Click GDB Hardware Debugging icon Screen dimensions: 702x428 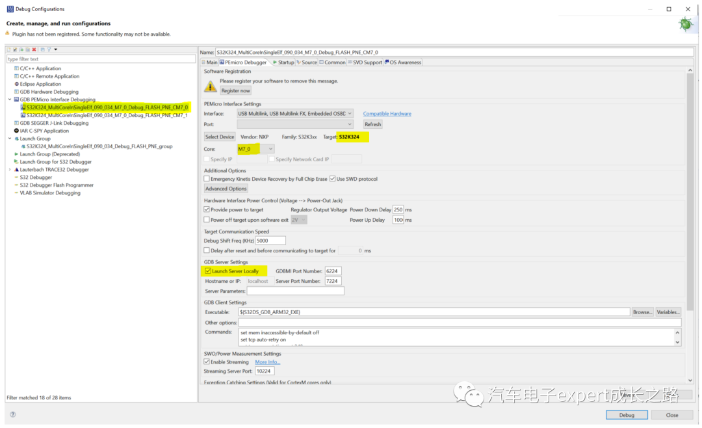[x=16, y=92]
